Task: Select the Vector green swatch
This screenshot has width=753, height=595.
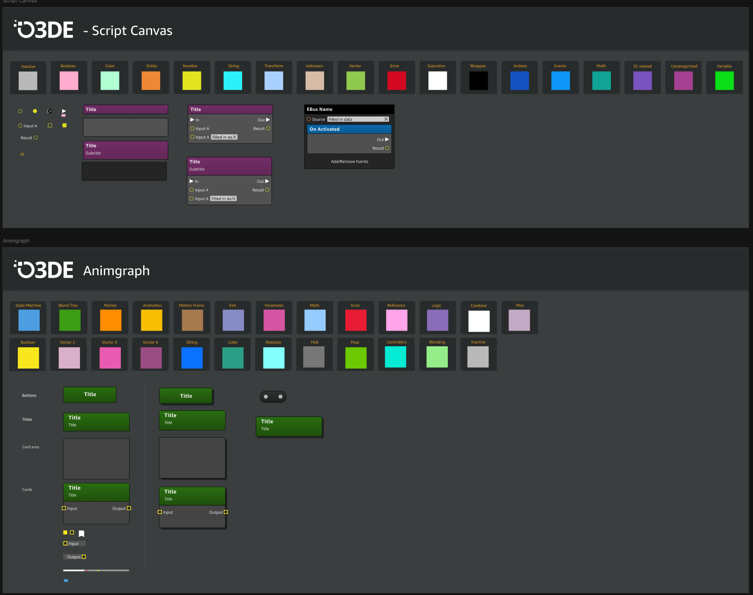Action: pos(356,81)
